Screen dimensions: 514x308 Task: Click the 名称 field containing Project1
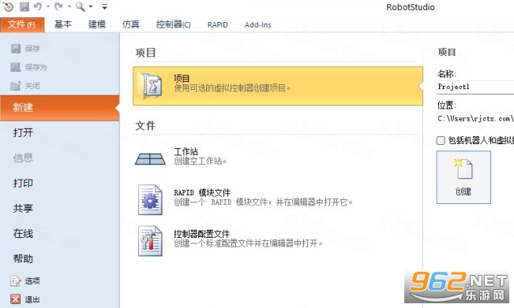pos(475,87)
